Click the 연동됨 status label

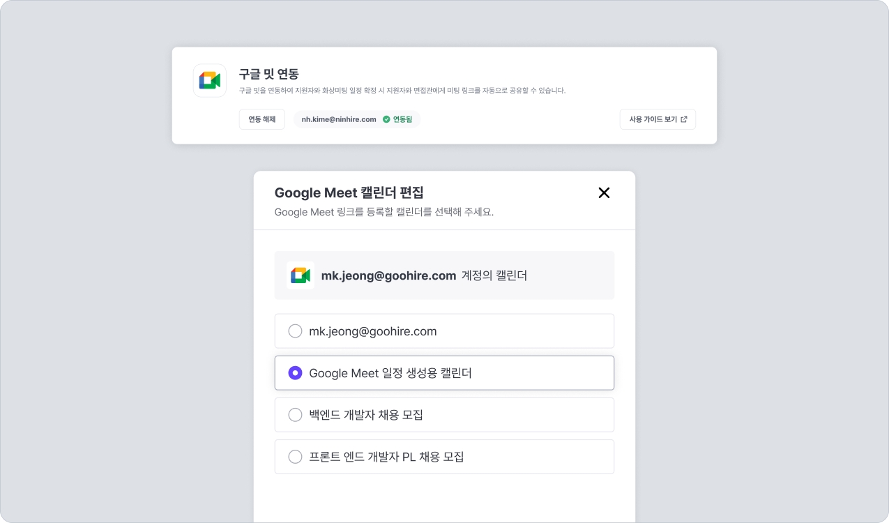tap(402, 119)
